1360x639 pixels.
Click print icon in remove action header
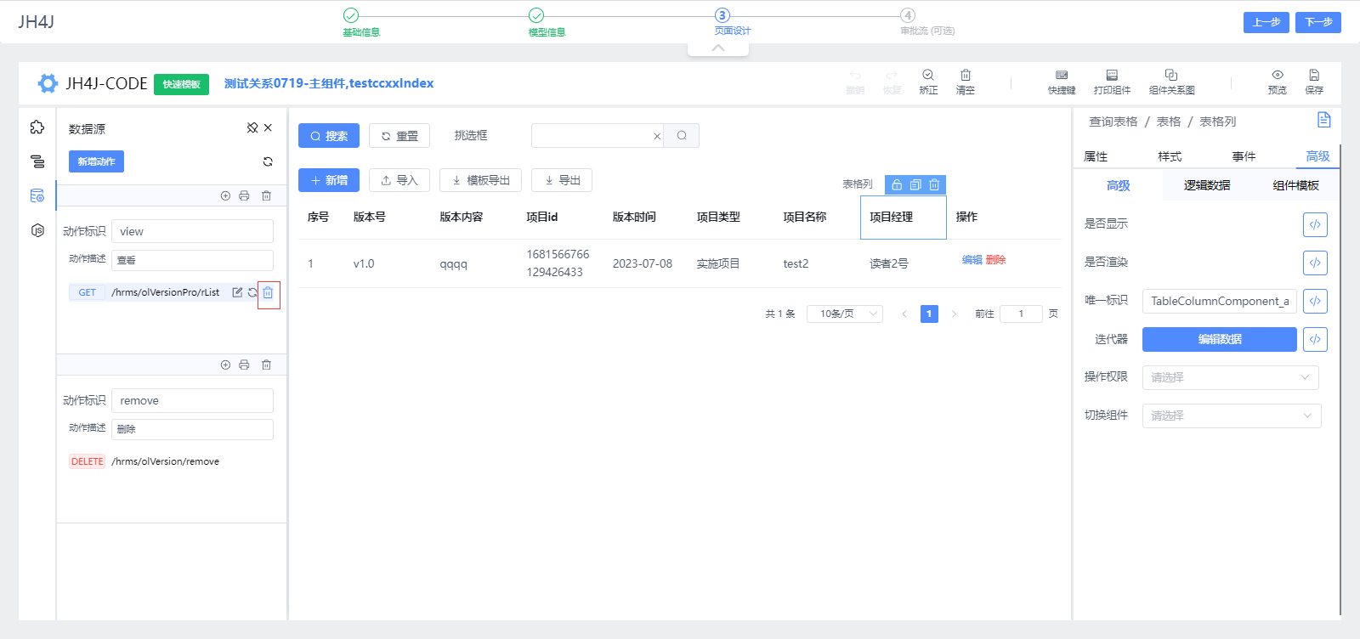click(244, 365)
